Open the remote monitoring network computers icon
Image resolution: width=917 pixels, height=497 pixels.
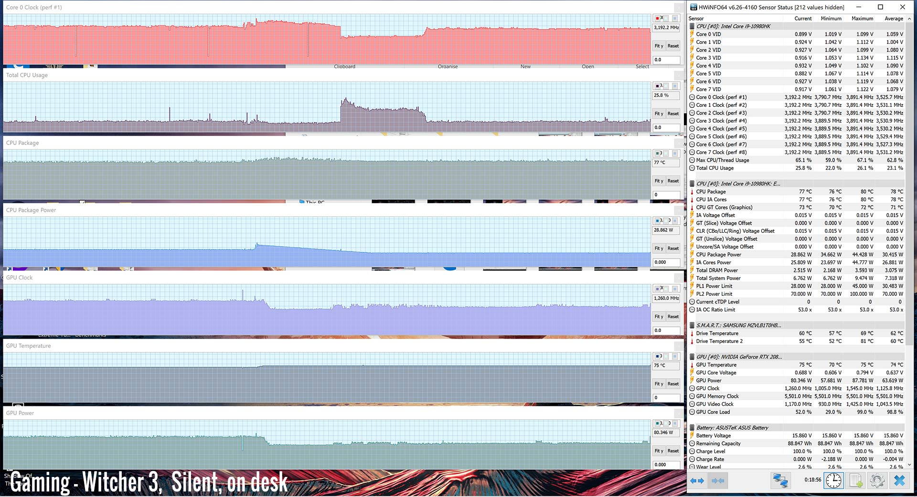780,480
